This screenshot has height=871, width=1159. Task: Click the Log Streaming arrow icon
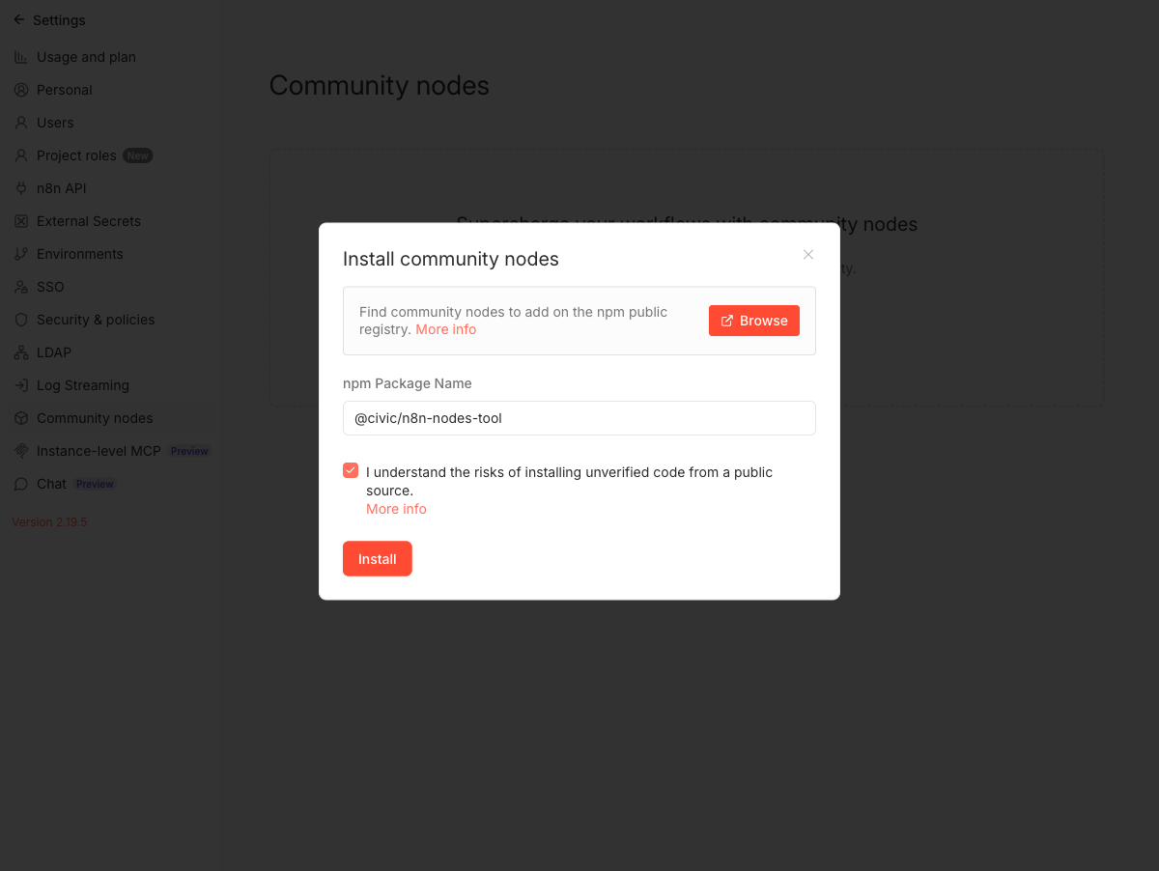[x=21, y=385]
